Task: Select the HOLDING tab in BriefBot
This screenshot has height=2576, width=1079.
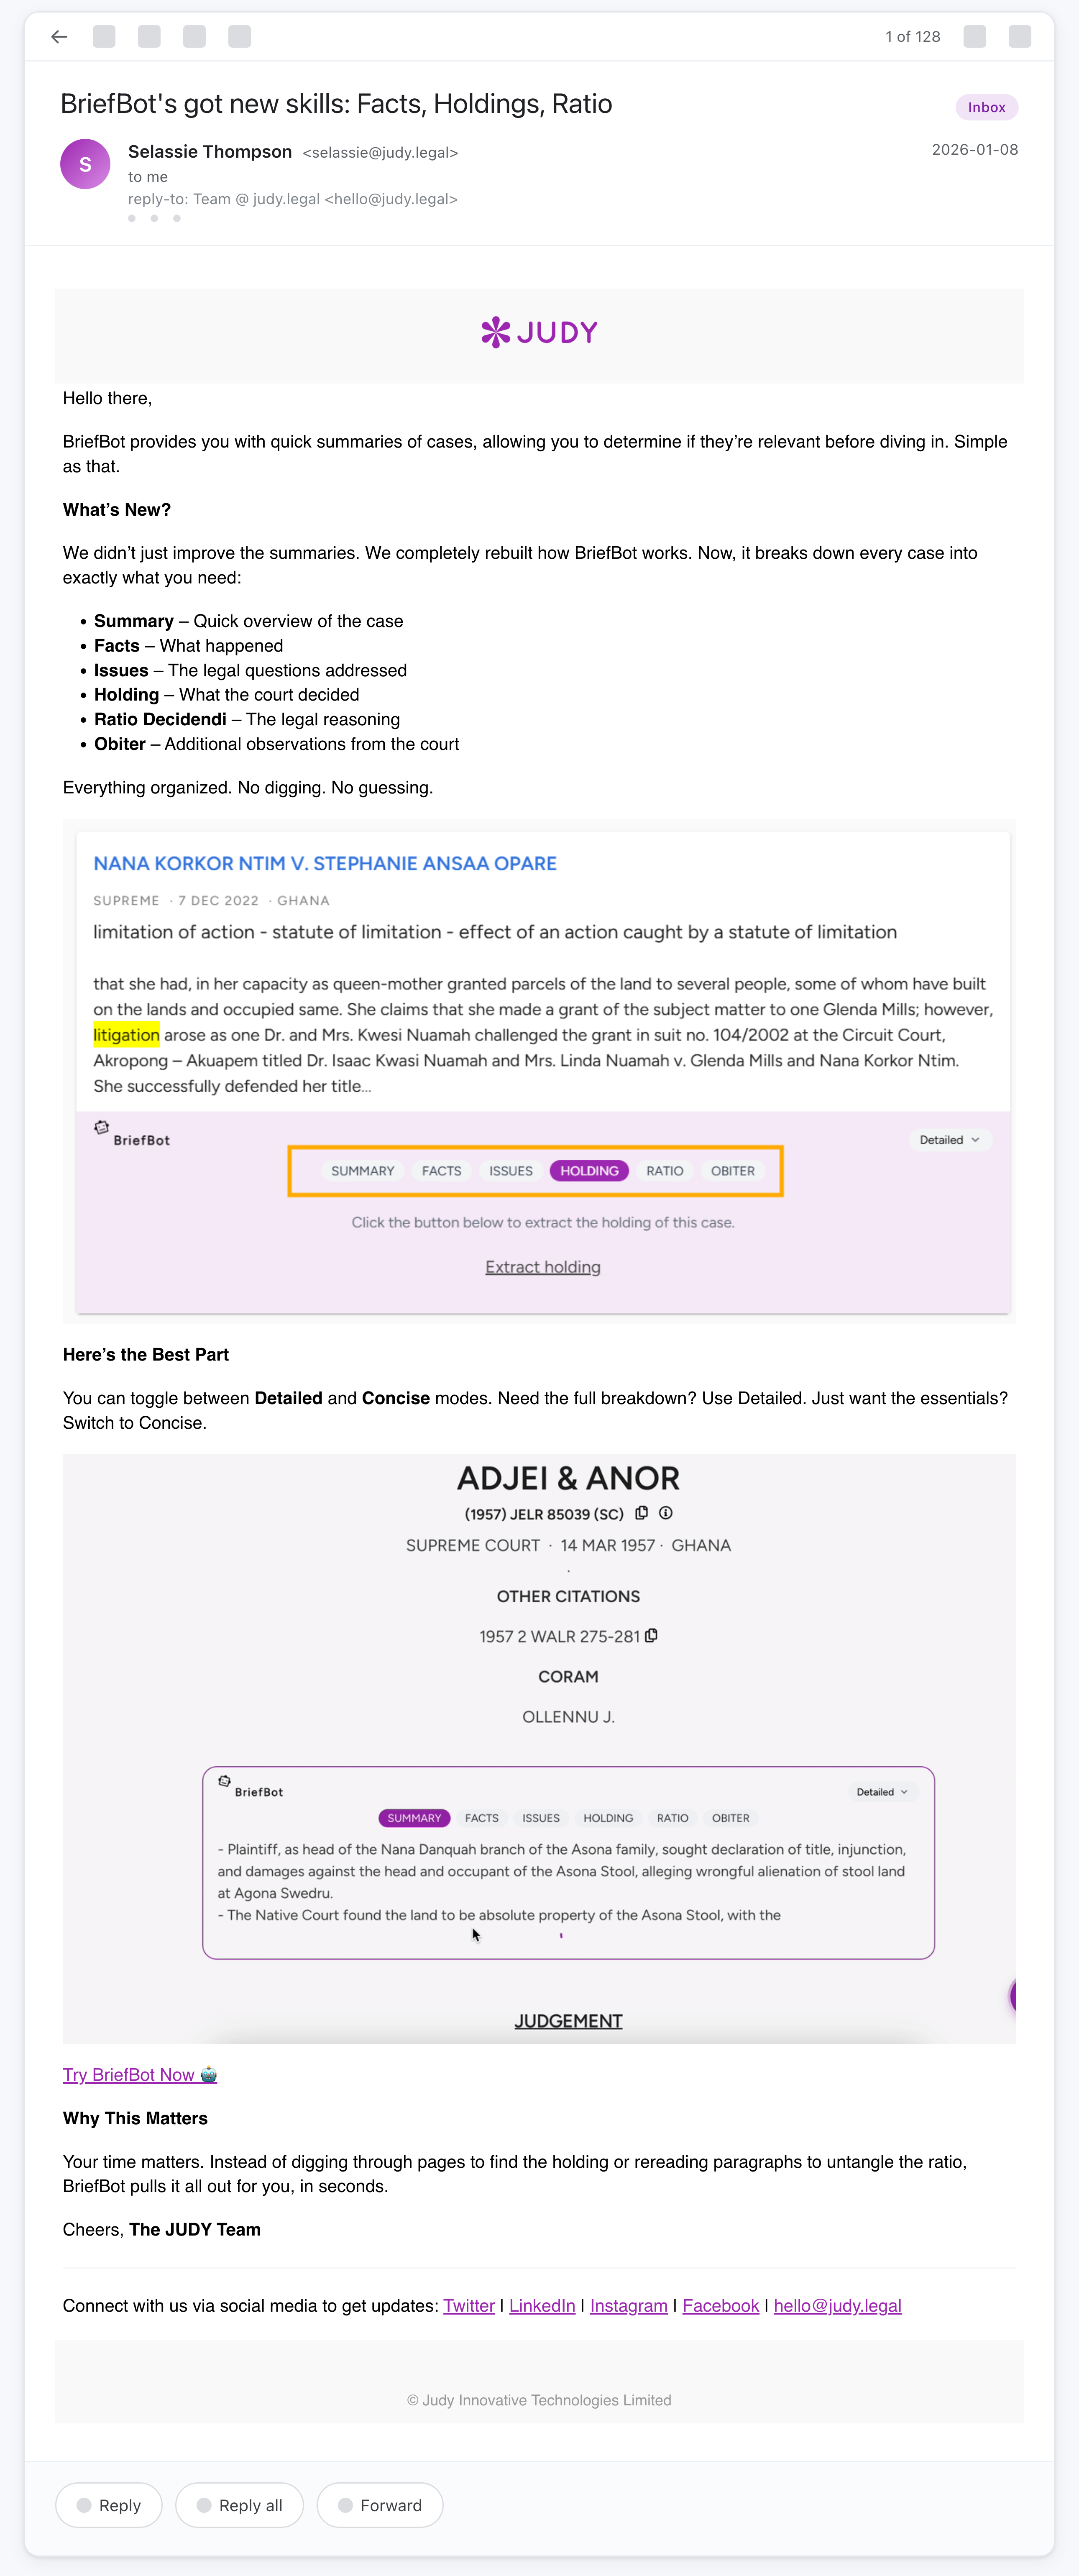Action: [589, 1171]
